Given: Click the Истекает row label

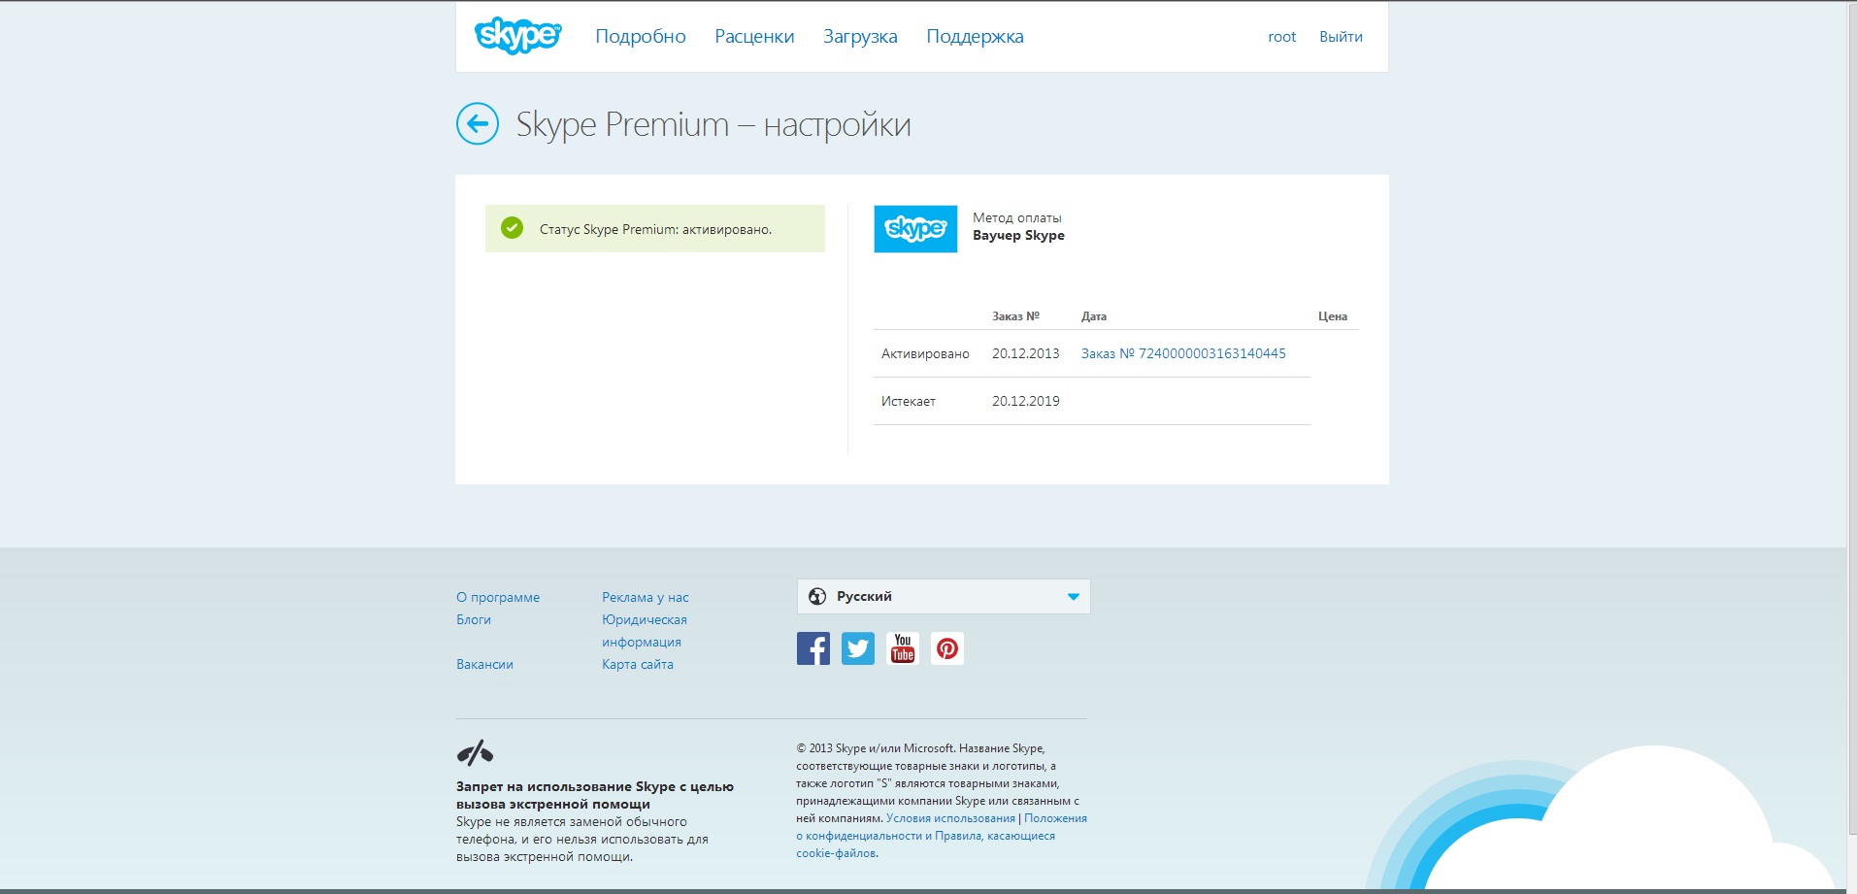Looking at the screenshot, I should click(x=909, y=401).
